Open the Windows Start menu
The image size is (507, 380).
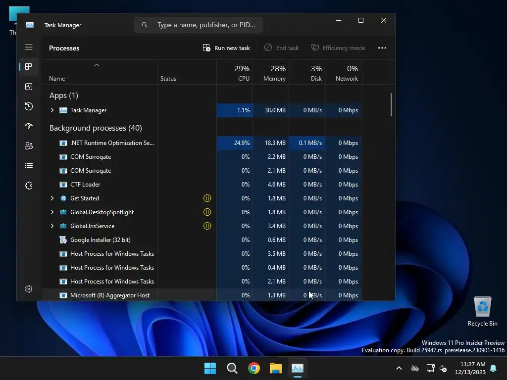210,368
